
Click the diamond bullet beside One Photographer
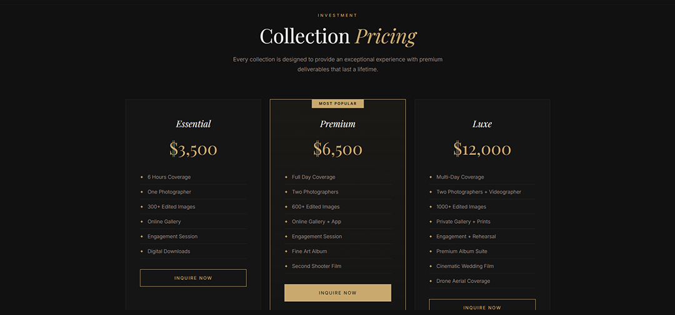(142, 192)
